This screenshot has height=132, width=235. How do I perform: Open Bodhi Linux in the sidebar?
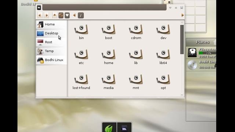point(51,60)
